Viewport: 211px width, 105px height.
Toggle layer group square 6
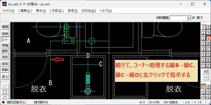pos(203,60)
